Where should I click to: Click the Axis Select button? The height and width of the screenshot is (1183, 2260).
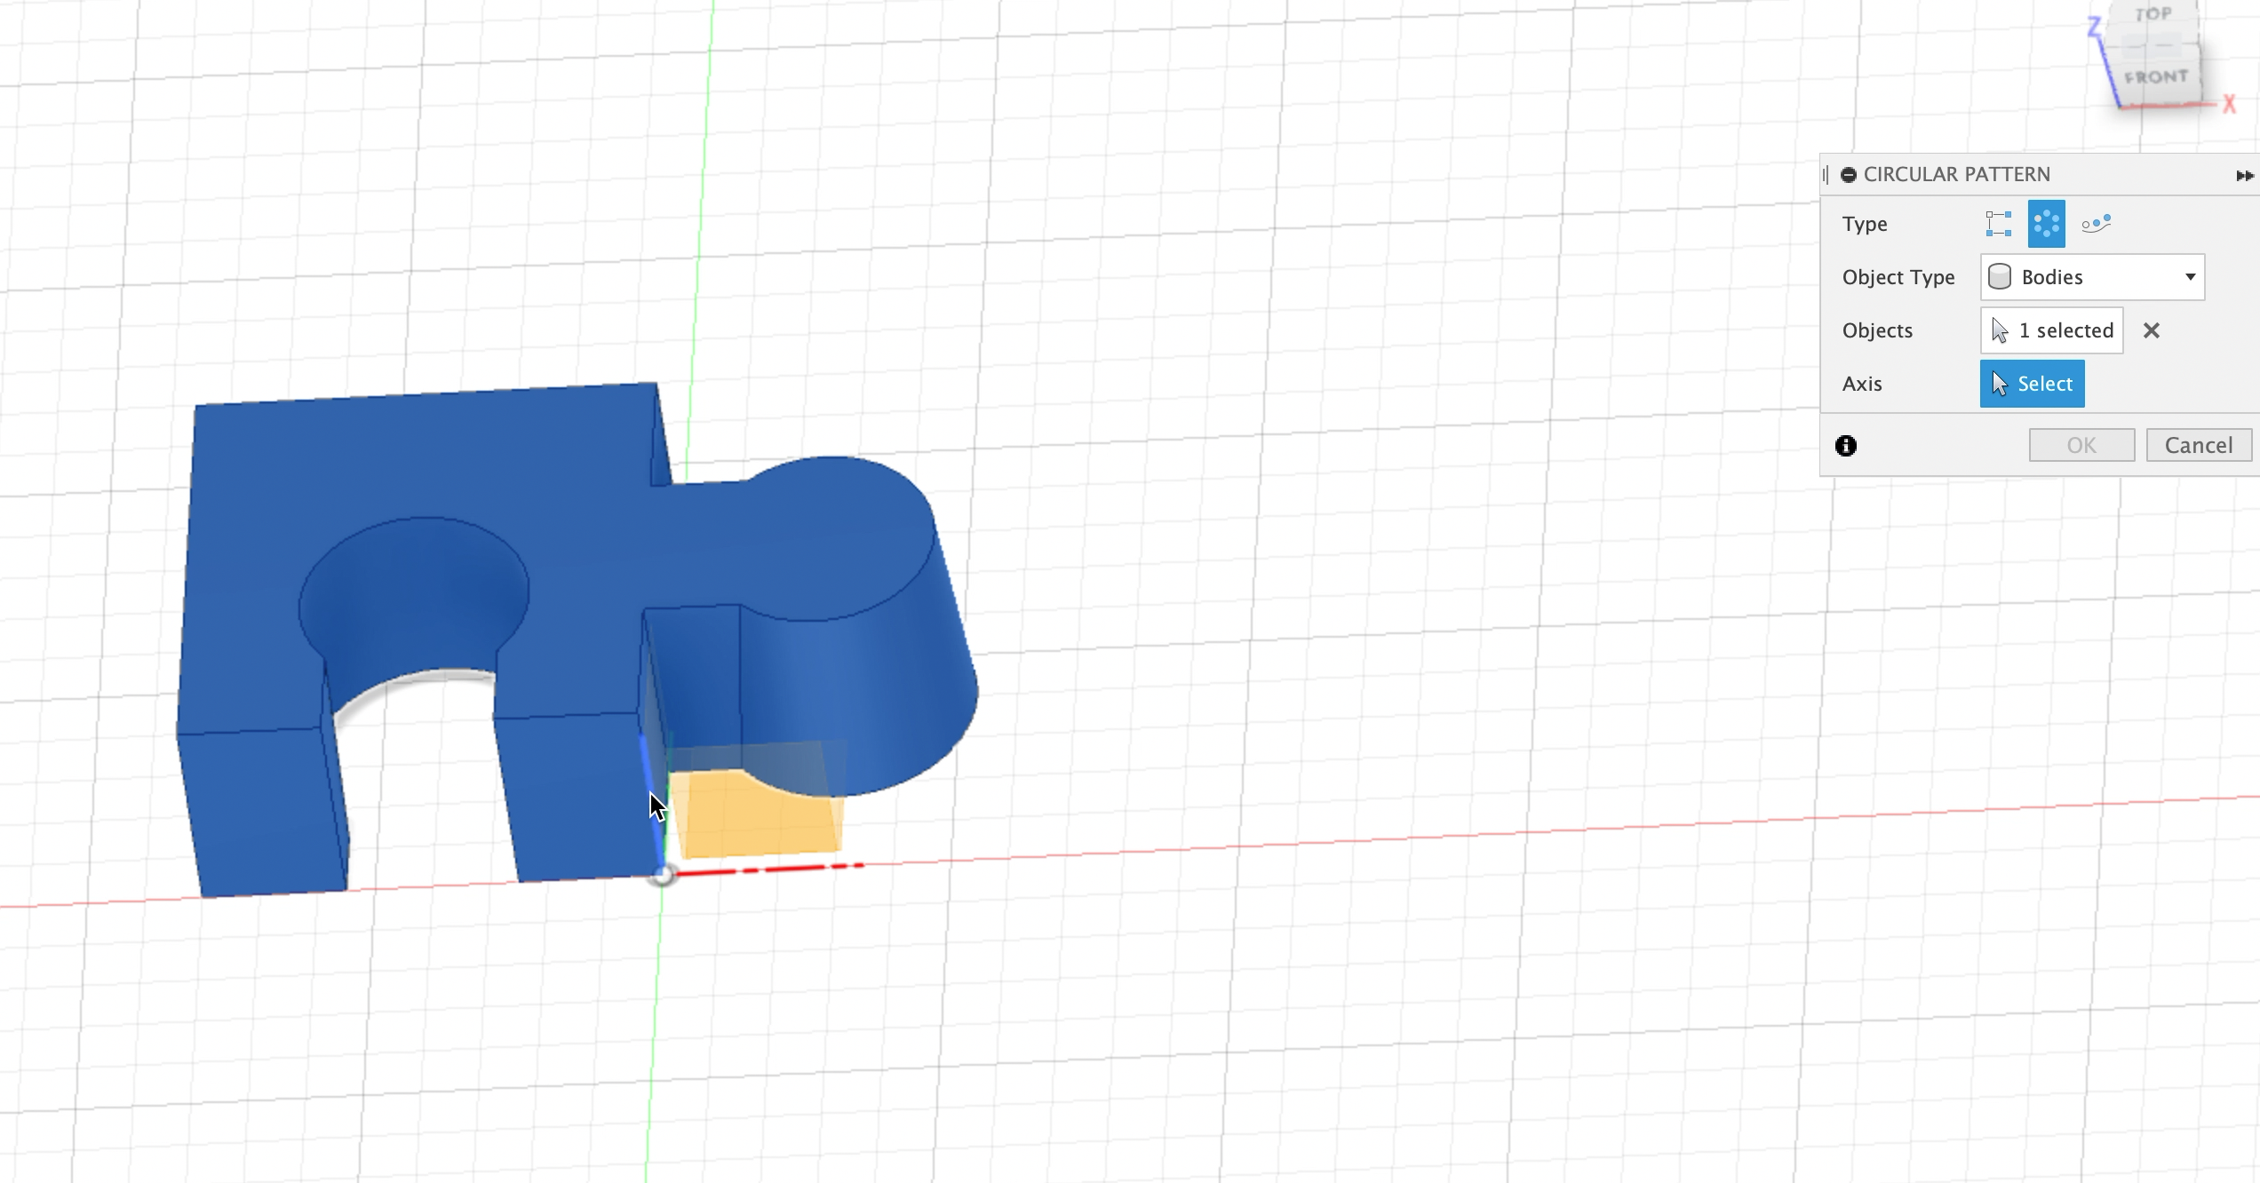click(2032, 384)
